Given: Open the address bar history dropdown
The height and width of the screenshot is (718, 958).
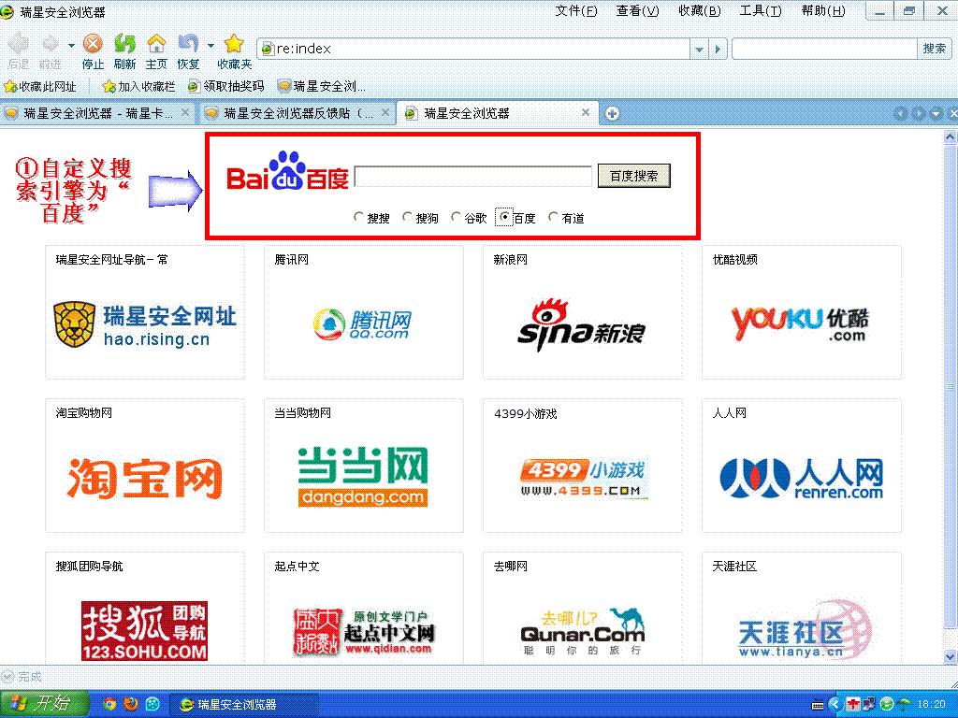Looking at the screenshot, I should coord(699,49).
